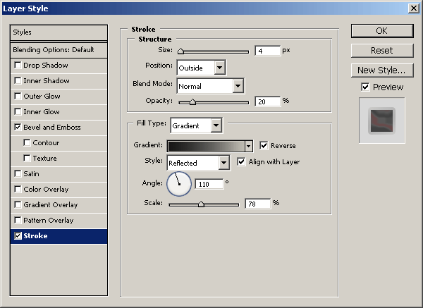Turn off Bevel and Emboss checkbox

tap(18, 128)
